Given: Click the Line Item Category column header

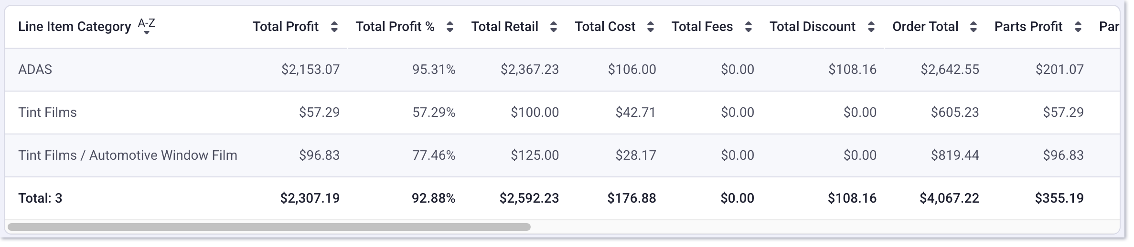Looking at the screenshot, I should pyautogui.click(x=75, y=27).
